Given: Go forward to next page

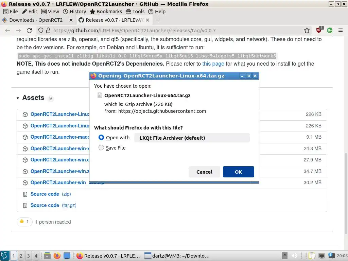Looking at the screenshot, I should [18, 30].
